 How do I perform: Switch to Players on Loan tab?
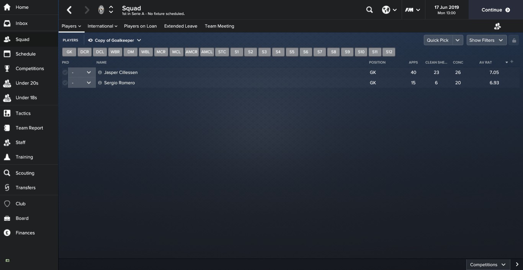coord(140,26)
